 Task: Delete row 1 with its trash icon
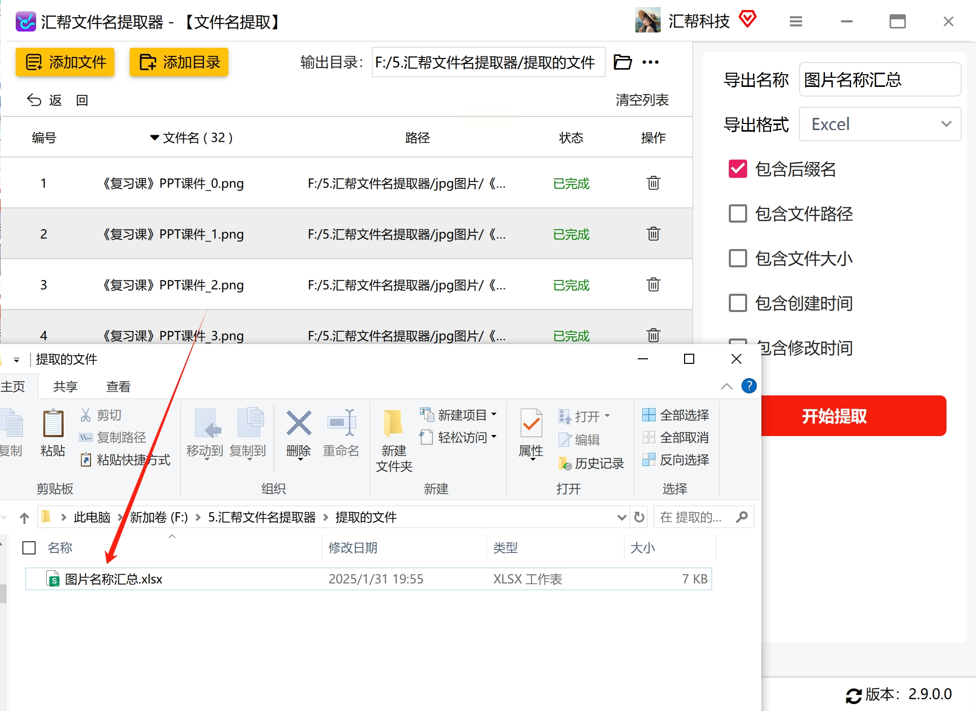(653, 182)
